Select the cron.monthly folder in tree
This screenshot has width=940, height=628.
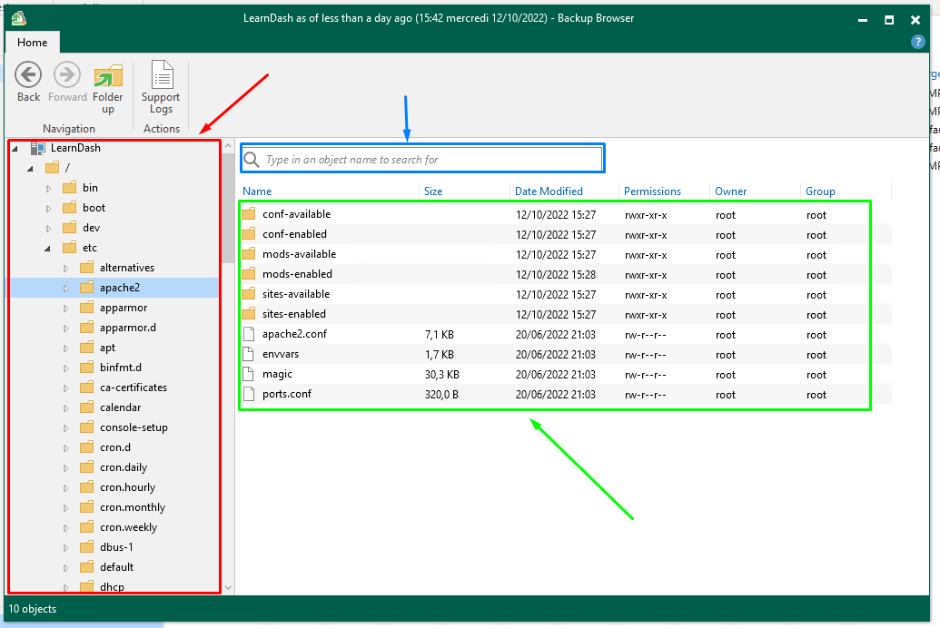click(x=133, y=507)
